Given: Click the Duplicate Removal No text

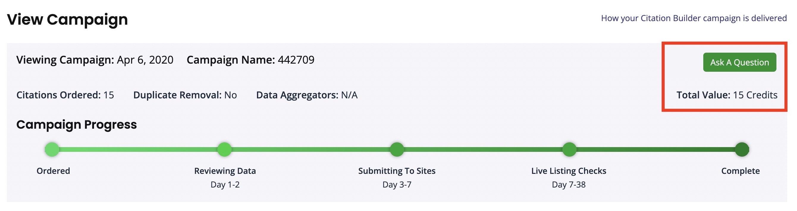Looking at the screenshot, I should 185,95.
